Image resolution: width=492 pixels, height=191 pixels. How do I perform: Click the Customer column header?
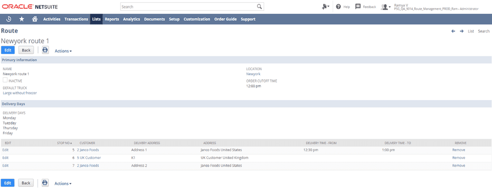[87, 143]
